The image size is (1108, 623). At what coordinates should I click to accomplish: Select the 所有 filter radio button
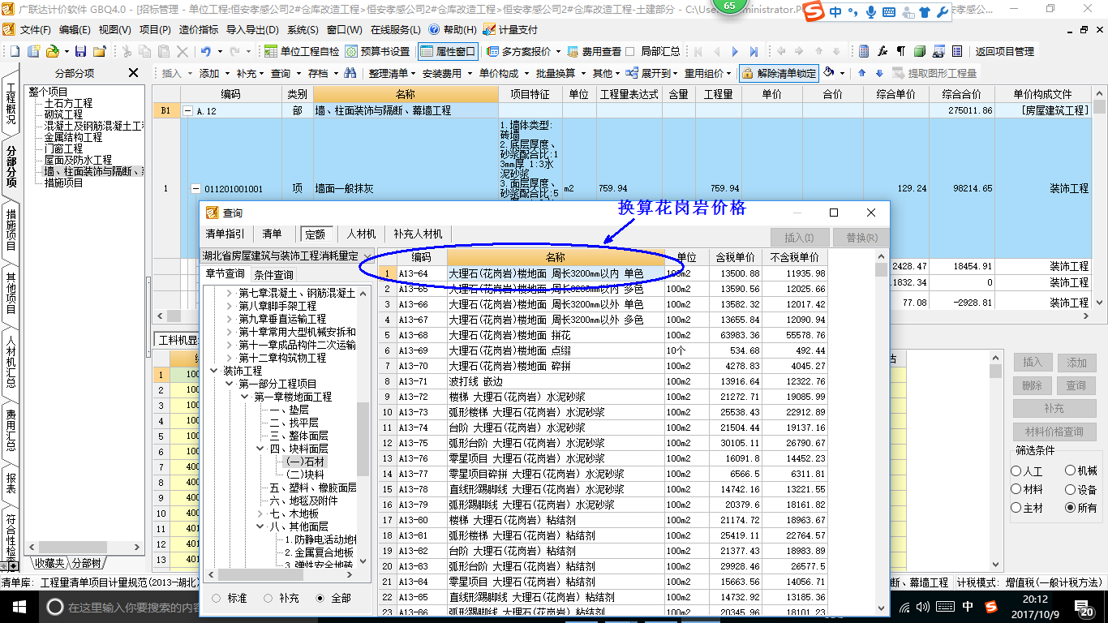(1071, 508)
